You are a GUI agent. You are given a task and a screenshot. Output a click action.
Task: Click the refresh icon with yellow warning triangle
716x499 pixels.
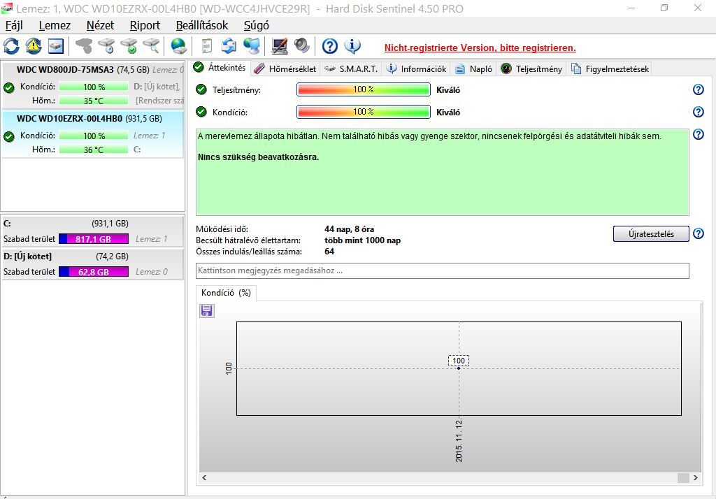34,46
